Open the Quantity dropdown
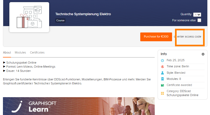Image resolution: width=210 pixels, height=115 pixels. pyautogui.click(x=197, y=15)
